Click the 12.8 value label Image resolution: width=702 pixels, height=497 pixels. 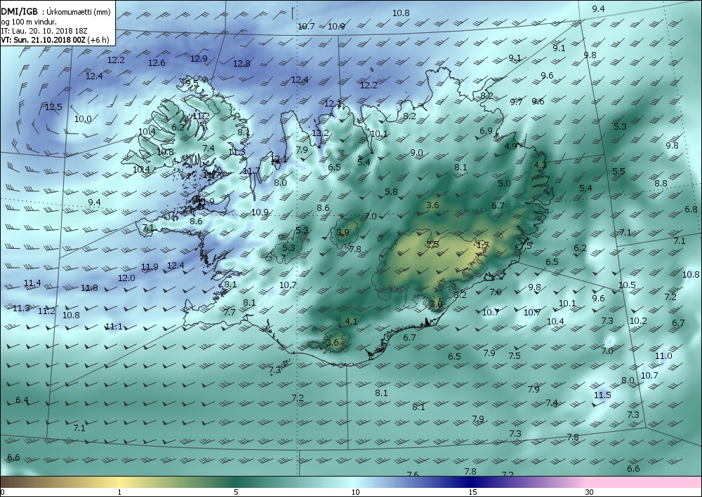pyautogui.click(x=241, y=64)
